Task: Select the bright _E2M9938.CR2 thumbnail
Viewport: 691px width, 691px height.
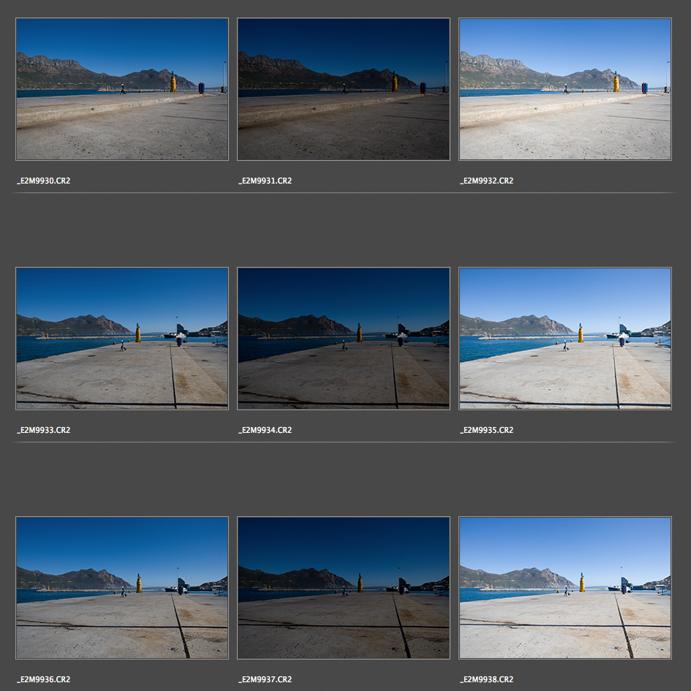Action: (x=565, y=588)
